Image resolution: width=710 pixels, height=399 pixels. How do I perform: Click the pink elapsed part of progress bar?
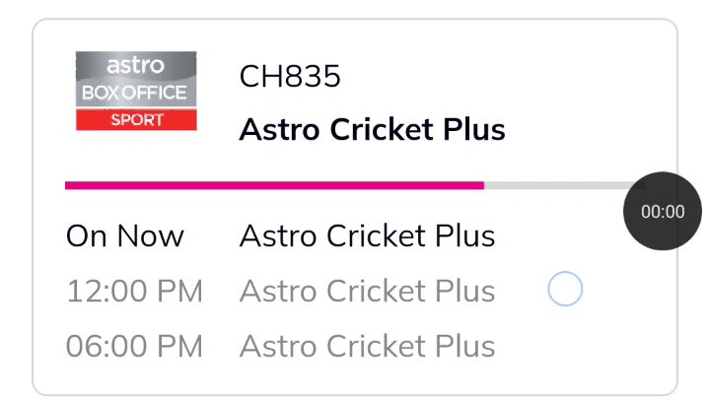pyautogui.click(x=275, y=185)
